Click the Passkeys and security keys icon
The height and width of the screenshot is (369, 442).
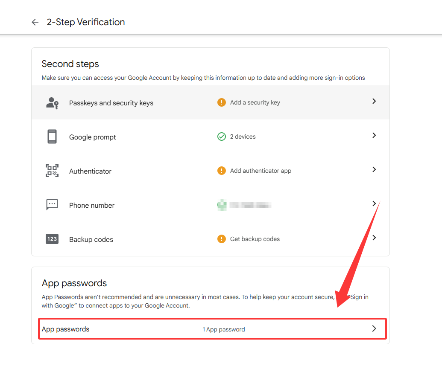coord(52,103)
